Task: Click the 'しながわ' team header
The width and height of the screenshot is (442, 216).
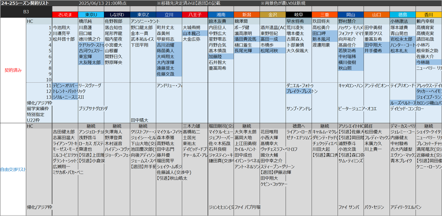Action: pyautogui.click(x=117, y=15)
